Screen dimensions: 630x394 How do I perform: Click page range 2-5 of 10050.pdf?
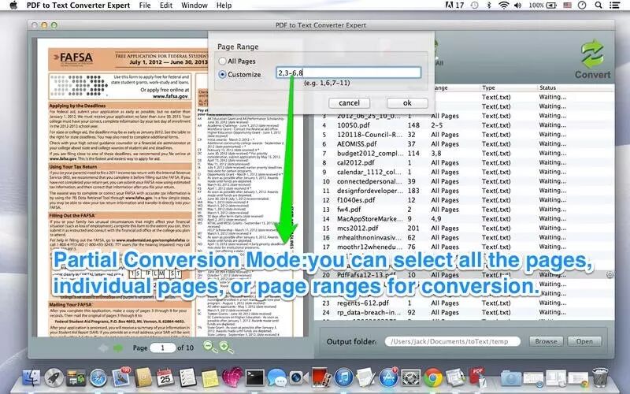[x=437, y=125]
